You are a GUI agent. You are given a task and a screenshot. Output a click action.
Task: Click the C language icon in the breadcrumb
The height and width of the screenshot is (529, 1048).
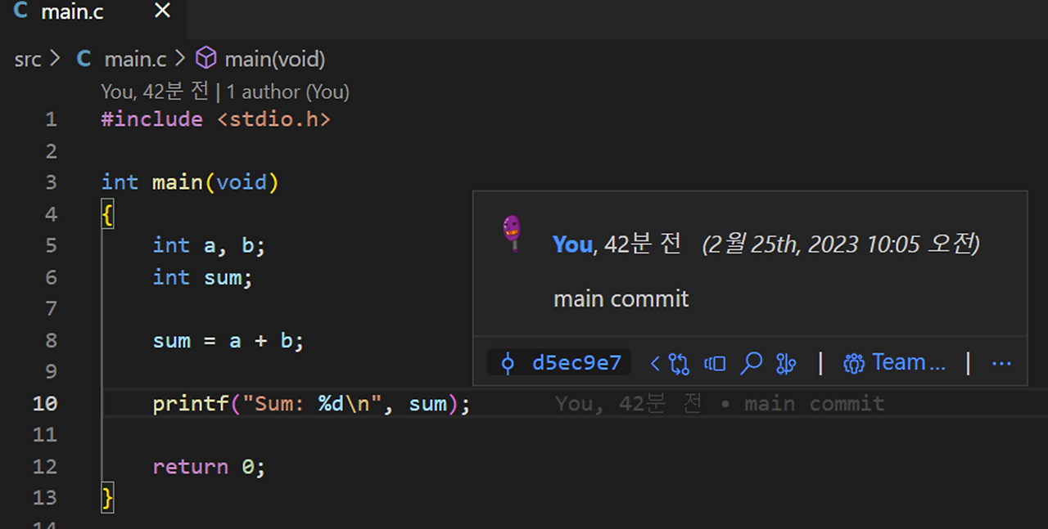[82, 58]
